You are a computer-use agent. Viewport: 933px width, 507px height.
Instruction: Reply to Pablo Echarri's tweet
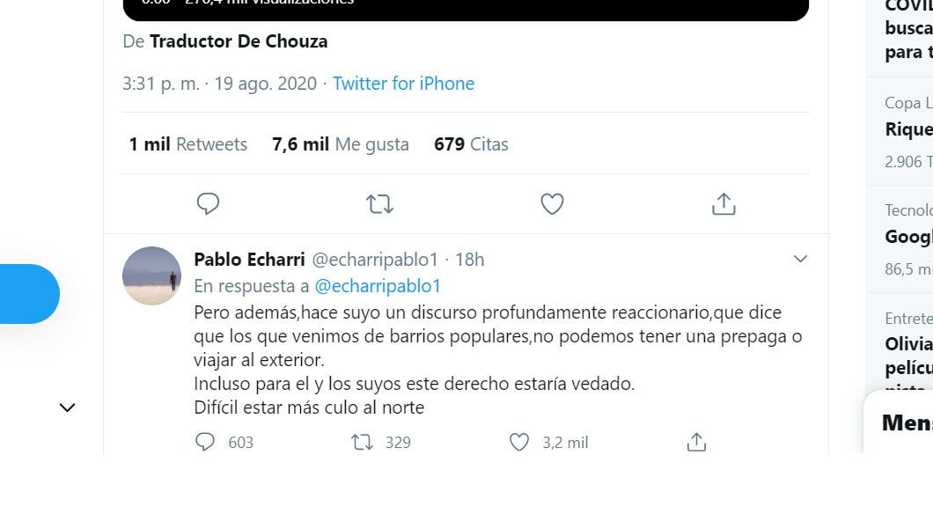click(x=205, y=442)
